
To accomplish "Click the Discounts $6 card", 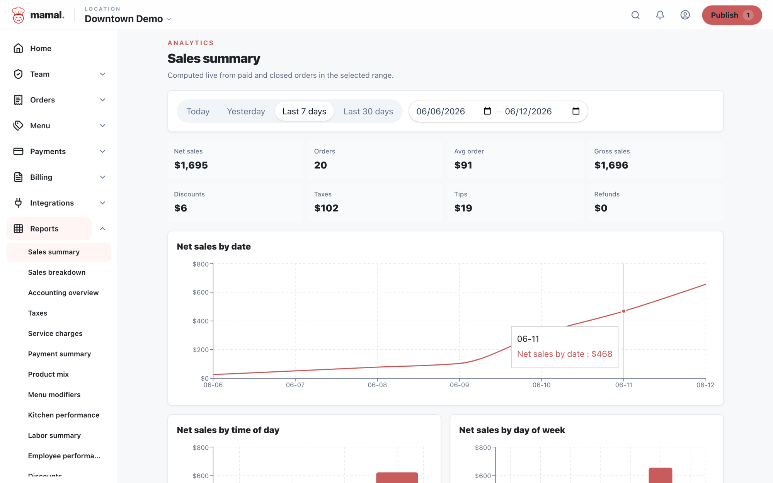I will (x=235, y=202).
